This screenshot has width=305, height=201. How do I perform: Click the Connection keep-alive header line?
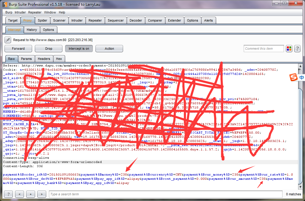pos(26,158)
